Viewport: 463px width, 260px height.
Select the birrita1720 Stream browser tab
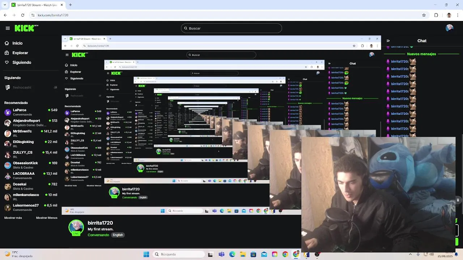37,5
